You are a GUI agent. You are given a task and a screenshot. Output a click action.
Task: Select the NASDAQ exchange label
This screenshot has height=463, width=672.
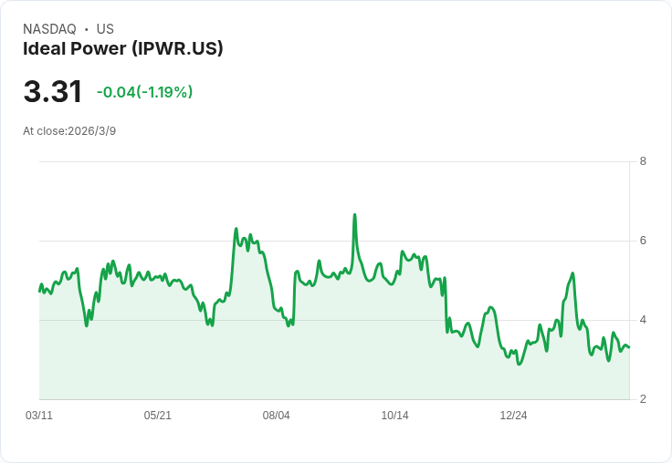pyautogui.click(x=49, y=29)
